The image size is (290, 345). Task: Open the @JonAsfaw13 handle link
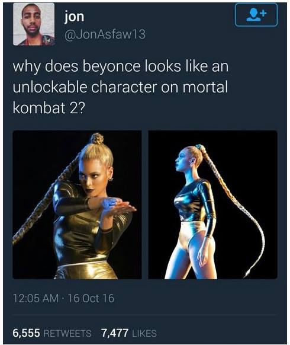105,34
